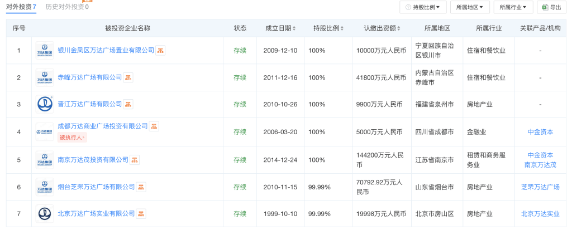Switch to the 对外投资 tab
The height and width of the screenshot is (230, 572).
(21, 7)
